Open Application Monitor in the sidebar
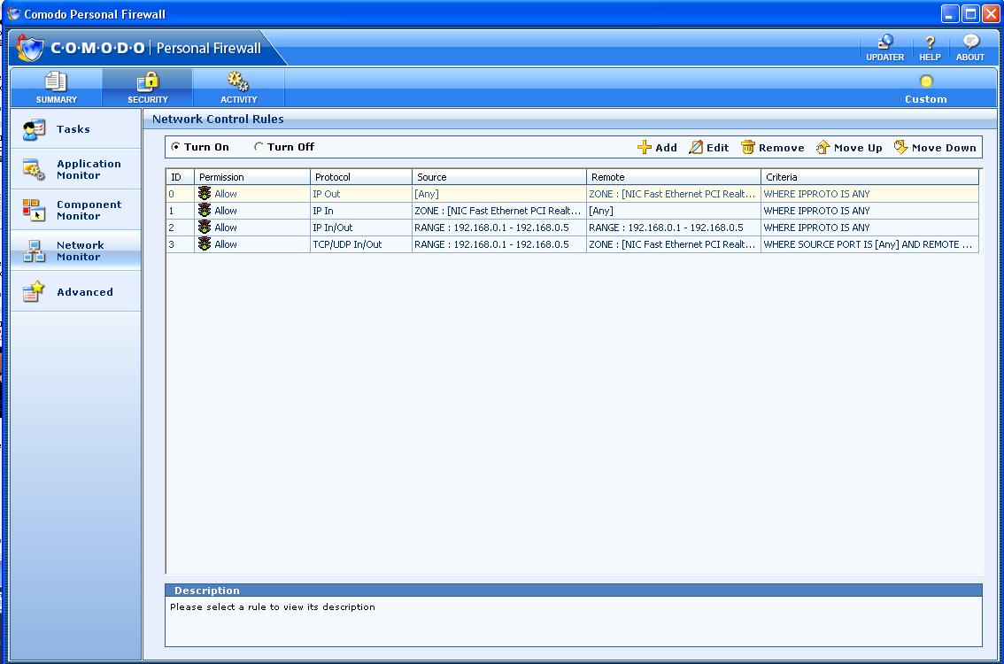 (75, 169)
